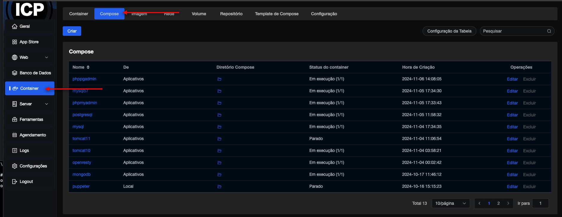Open Configuração da Tabela button
The height and width of the screenshot is (217, 562).
[x=449, y=31]
